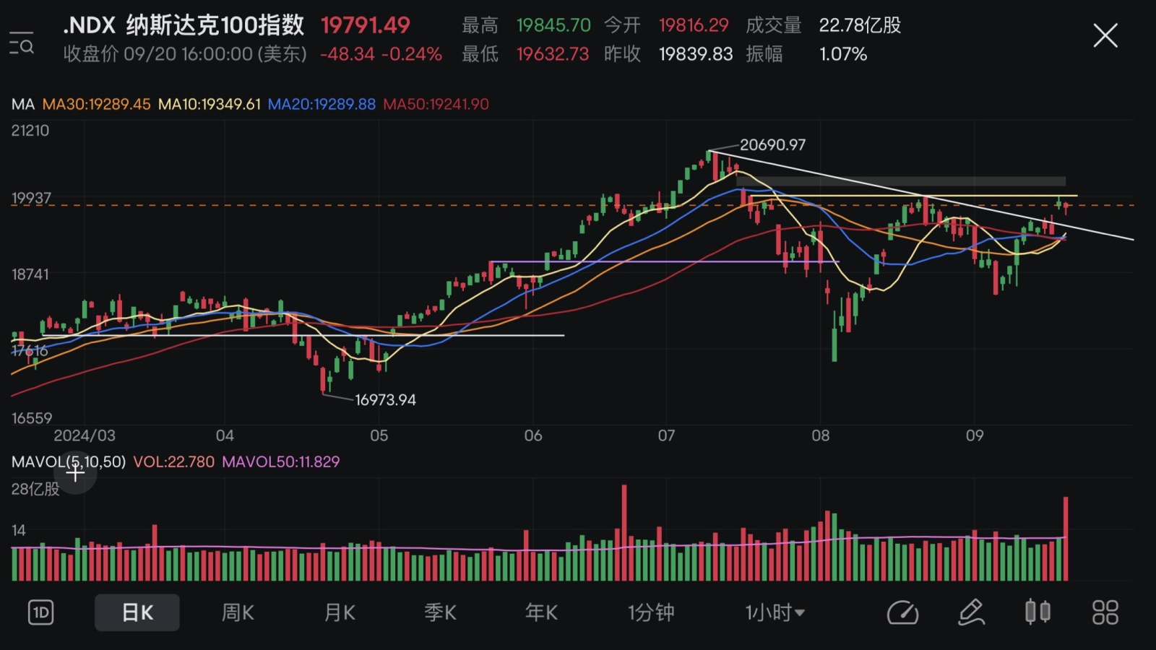Select the 日K daily candlestick tab

click(x=137, y=613)
